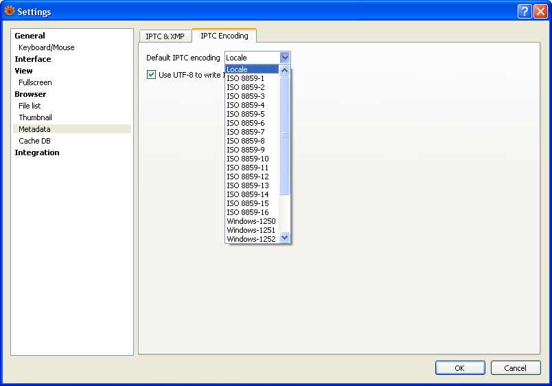Select View category
552x386 pixels.
[23, 71]
